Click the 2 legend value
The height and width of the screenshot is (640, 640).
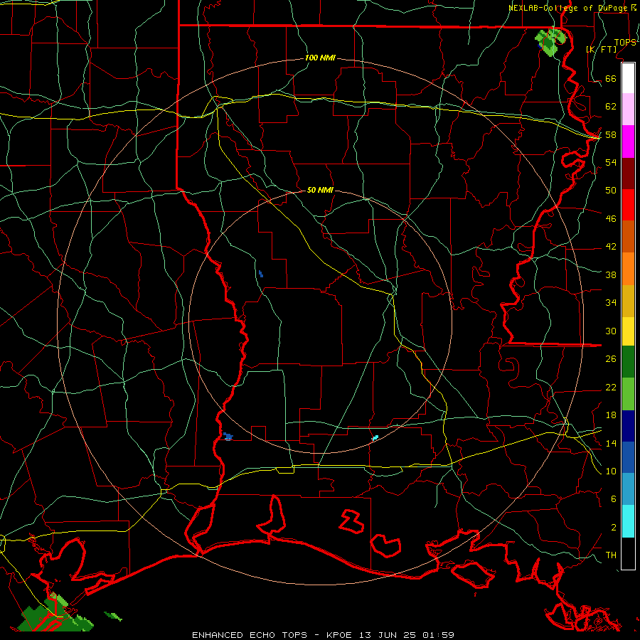point(613,528)
